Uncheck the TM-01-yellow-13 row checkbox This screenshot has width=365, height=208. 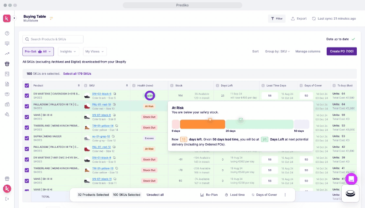pyautogui.click(x=27, y=170)
